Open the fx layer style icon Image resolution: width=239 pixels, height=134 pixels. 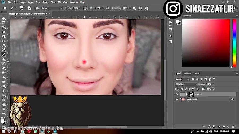click(210, 127)
